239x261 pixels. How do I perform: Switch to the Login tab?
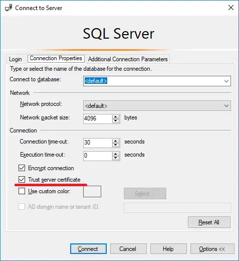[16, 59]
